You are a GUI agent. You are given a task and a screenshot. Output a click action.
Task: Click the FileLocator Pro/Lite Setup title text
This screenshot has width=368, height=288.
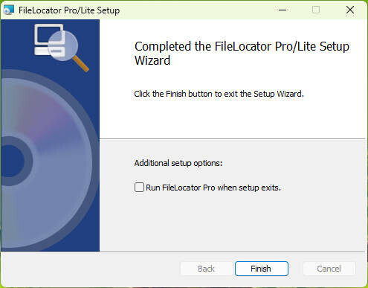click(69, 10)
